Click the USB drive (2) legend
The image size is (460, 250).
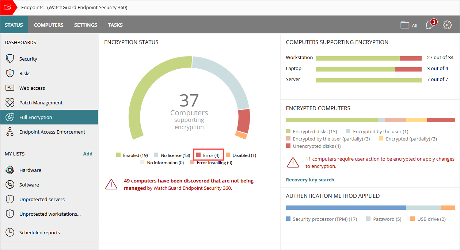tap(428, 219)
